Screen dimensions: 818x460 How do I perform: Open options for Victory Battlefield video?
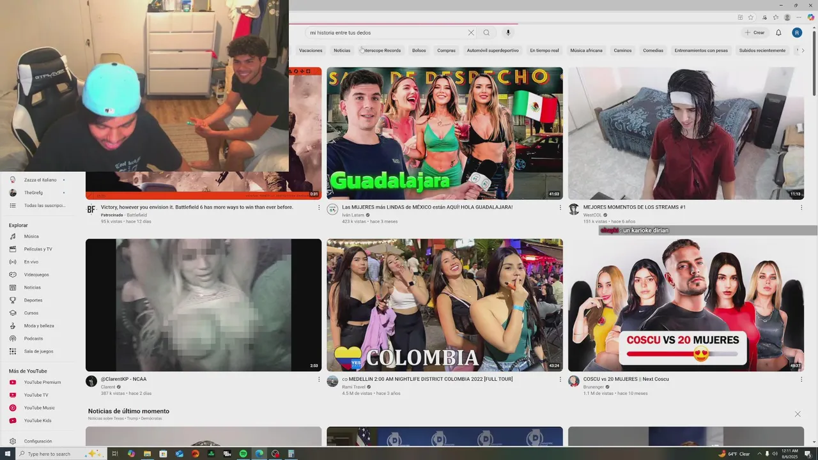point(319,208)
